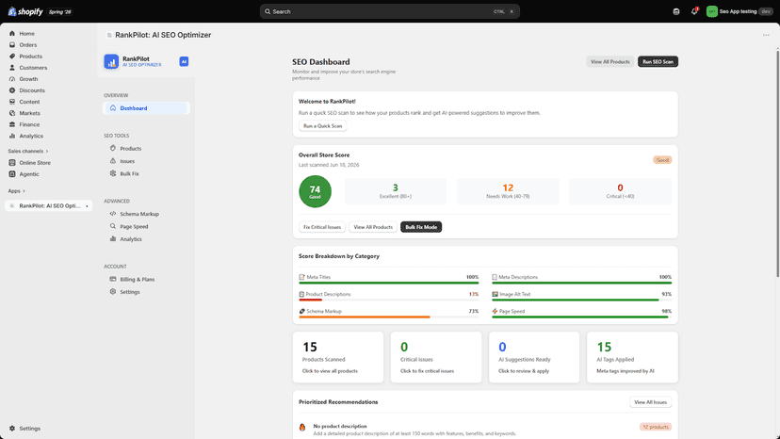Click the Critical (<40) count tile
Viewport: 780px width, 439px height.
point(620,191)
